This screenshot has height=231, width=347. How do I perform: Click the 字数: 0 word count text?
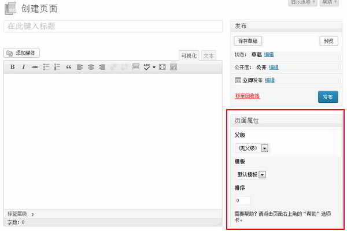pyautogui.click(x=16, y=222)
